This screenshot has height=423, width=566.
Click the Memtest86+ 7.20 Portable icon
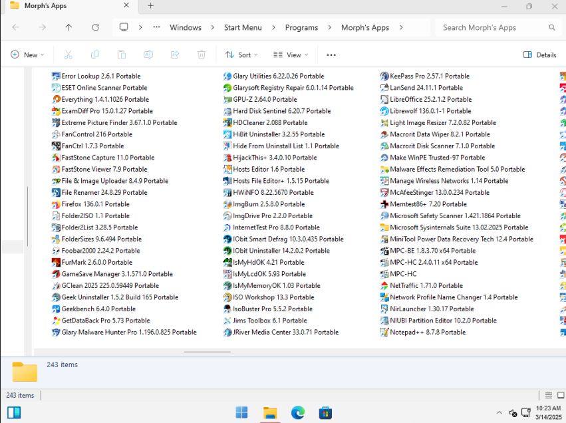[384, 204]
